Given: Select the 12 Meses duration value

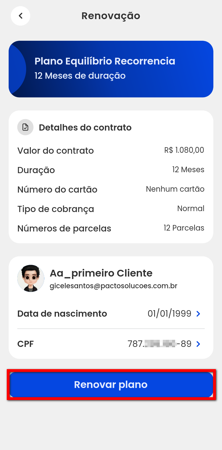Looking at the screenshot, I should (x=188, y=170).
